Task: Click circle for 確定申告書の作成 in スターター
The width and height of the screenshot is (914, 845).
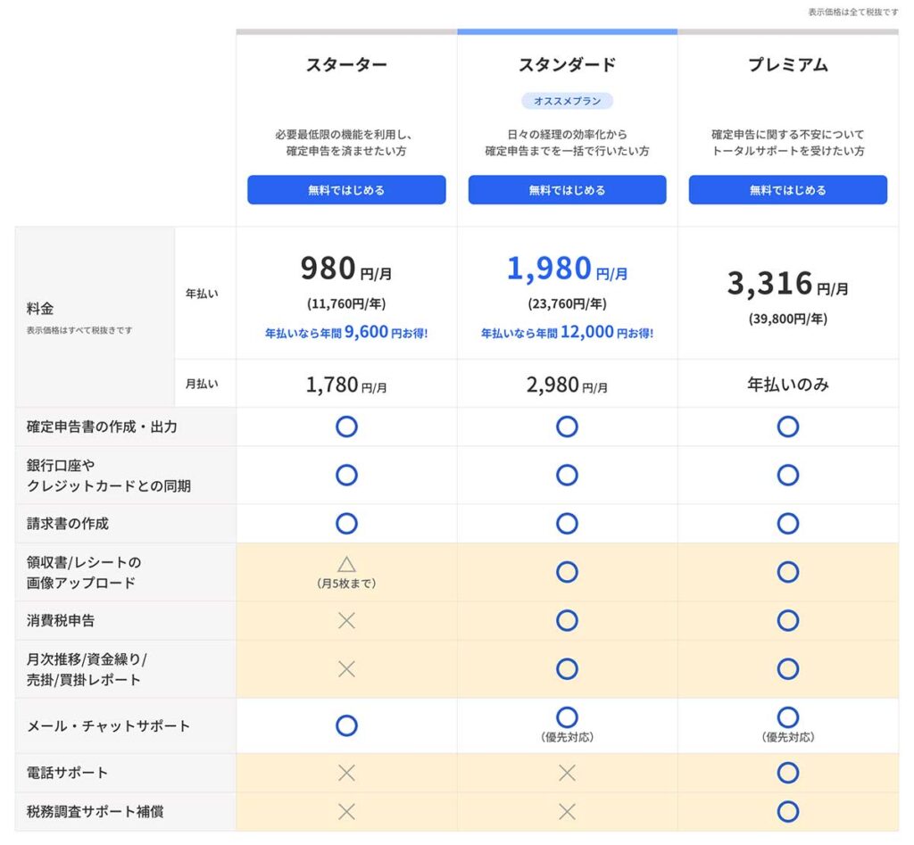Action: click(x=346, y=427)
